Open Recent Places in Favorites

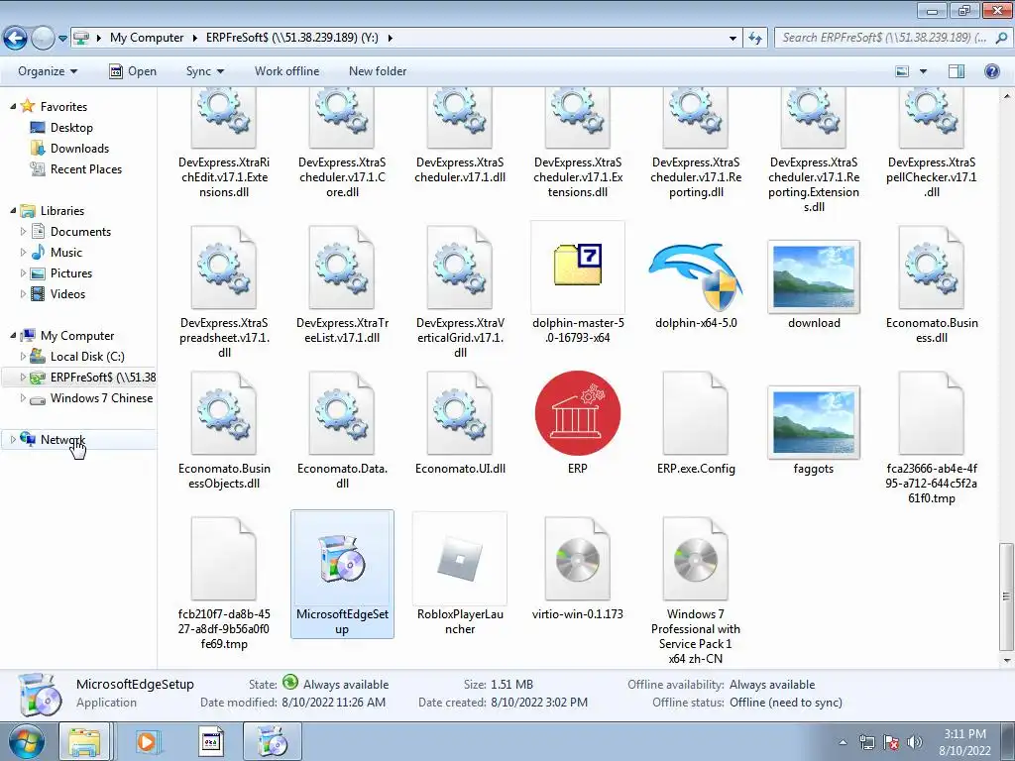click(x=86, y=168)
